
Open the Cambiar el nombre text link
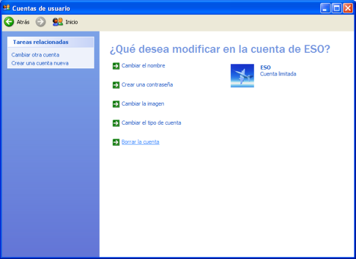(143, 65)
